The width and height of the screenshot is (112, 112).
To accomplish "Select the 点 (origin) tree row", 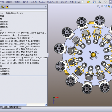I will (1, 30).
